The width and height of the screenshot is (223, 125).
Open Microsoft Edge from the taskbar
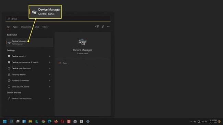click(49, 122)
